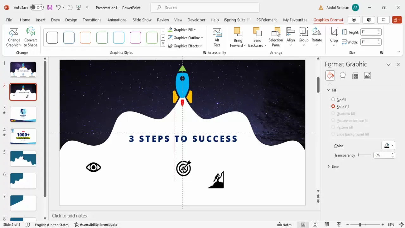Collapse the Fill section

click(328, 90)
